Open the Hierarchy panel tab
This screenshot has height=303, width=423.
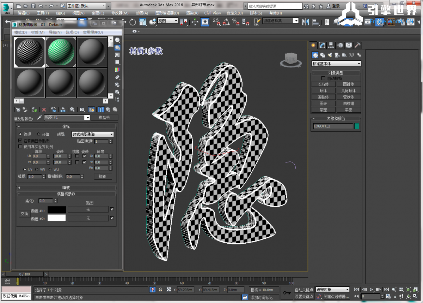tap(331, 45)
